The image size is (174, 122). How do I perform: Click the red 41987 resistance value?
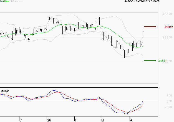pyautogui.click(x=169, y=27)
